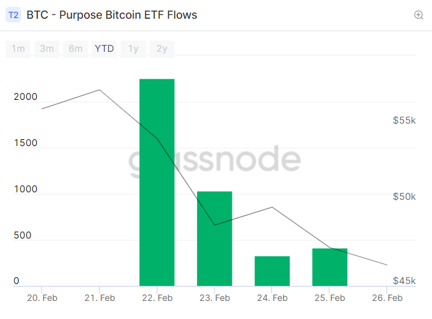This screenshot has width=432, height=319.
Task: Click the 26. Feb axis label
Action: pos(387,298)
